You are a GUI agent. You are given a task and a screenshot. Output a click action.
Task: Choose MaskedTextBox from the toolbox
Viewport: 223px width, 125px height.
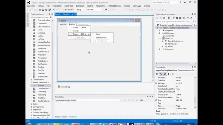44,42
